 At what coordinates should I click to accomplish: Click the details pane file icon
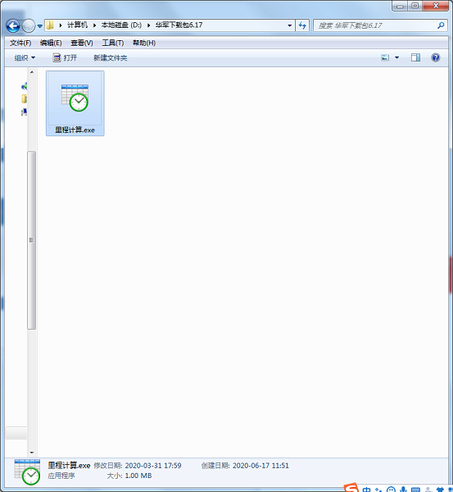click(x=27, y=472)
